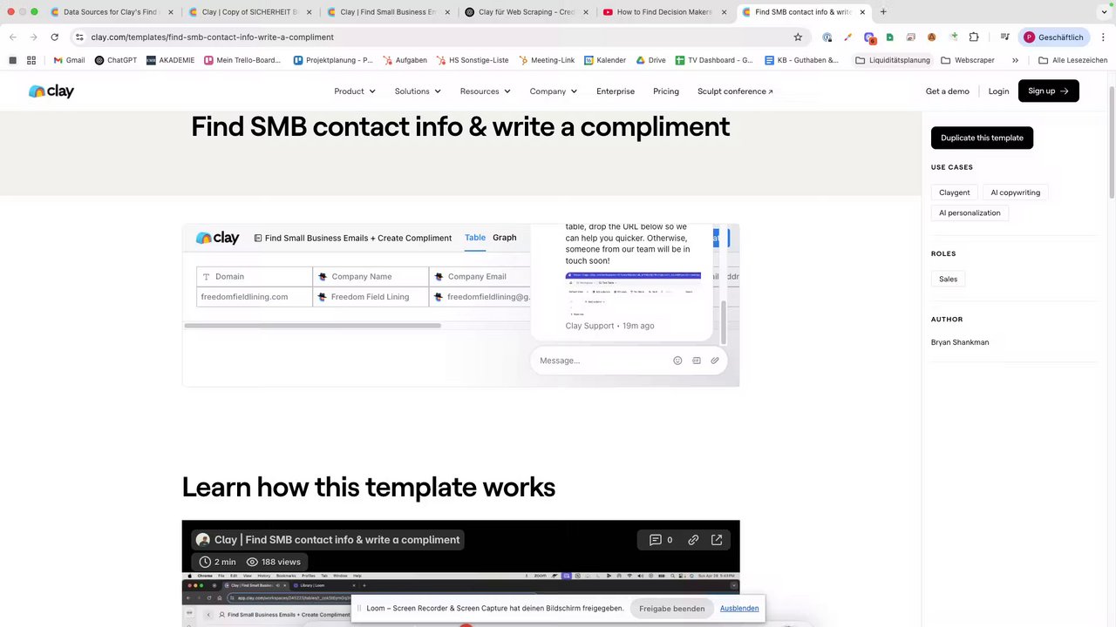Switch to 'How to Find Decision Makers' tab
Viewport: 1116px width, 627px height.
pyautogui.click(x=664, y=12)
